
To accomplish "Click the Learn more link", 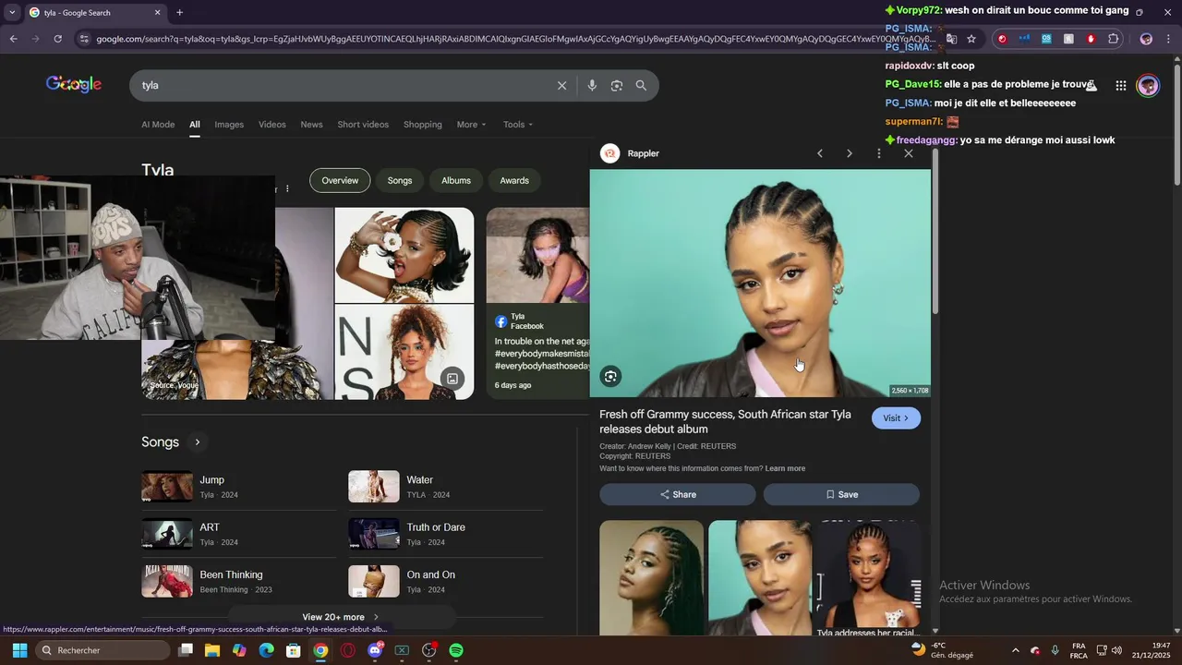I will click(785, 468).
